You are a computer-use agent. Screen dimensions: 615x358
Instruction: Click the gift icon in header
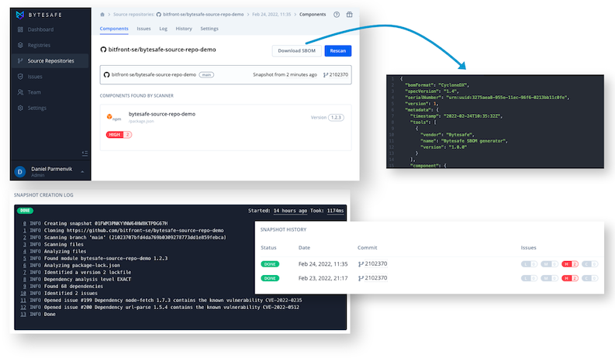coord(350,15)
